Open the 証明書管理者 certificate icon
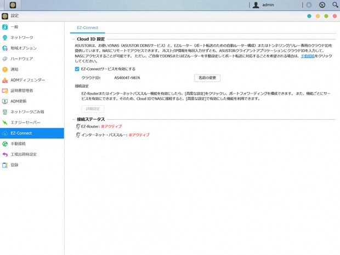The image size is (340, 255). 5,91
